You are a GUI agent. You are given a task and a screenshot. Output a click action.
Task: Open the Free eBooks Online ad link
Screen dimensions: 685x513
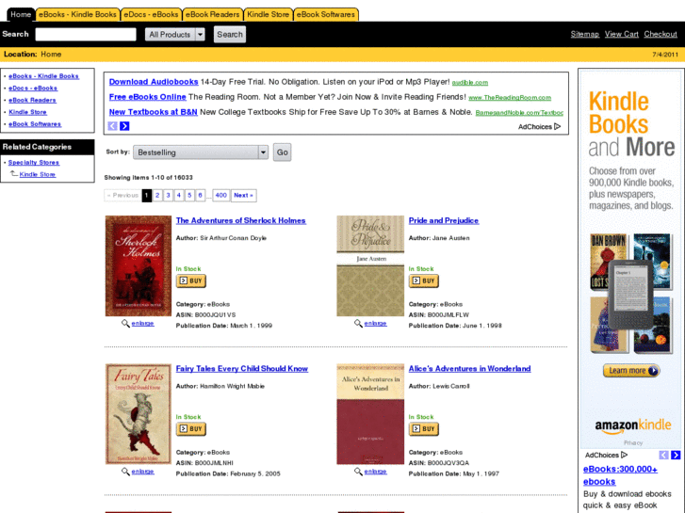[x=148, y=97]
